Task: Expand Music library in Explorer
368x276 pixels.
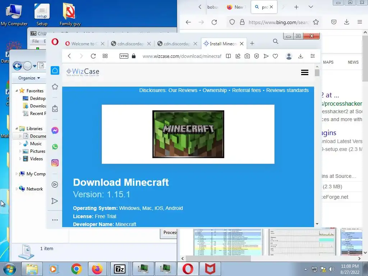Action: point(20,144)
